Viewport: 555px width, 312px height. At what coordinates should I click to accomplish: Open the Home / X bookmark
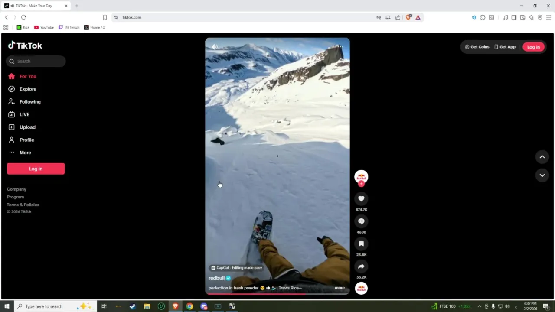click(x=95, y=27)
